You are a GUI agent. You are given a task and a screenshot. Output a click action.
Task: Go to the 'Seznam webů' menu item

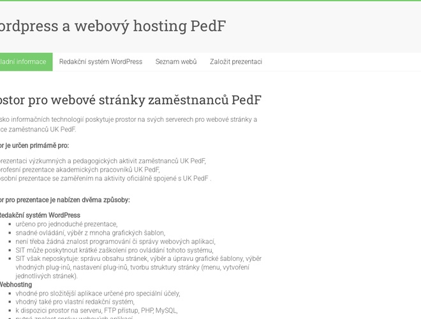point(176,62)
